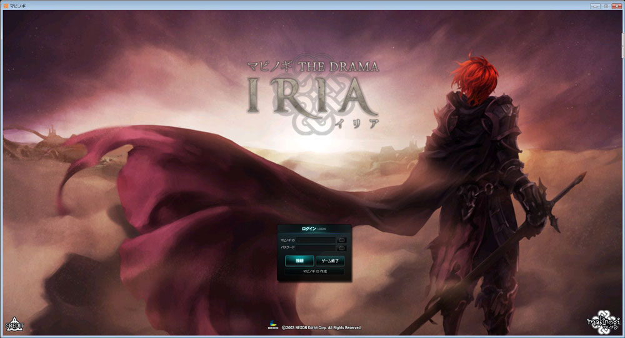The image size is (625, 338).
Task: Click the パスワード input field
Action: point(316,248)
